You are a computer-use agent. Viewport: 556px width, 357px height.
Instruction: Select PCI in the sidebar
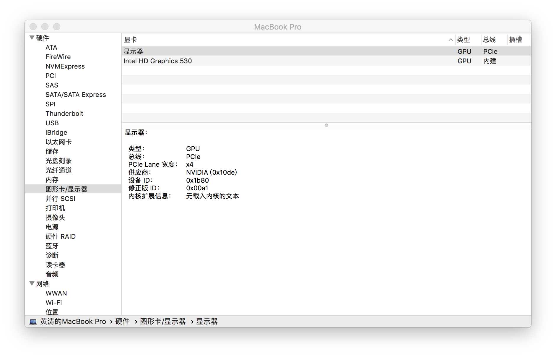(x=51, y=76)
